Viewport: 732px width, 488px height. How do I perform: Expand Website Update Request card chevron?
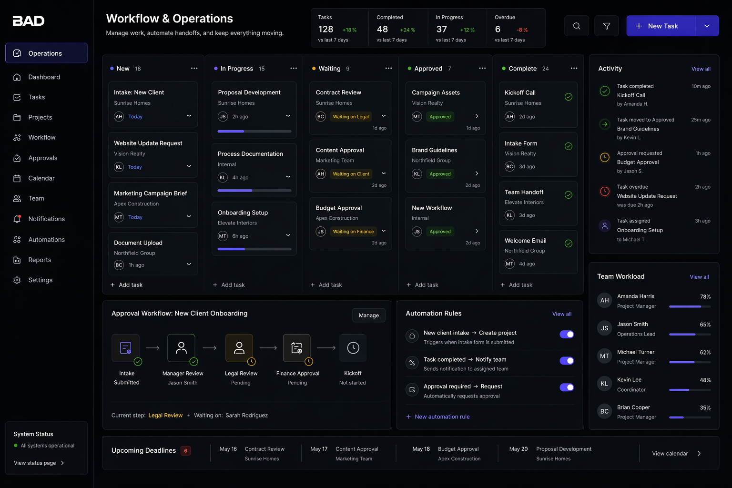click(189, 166)
